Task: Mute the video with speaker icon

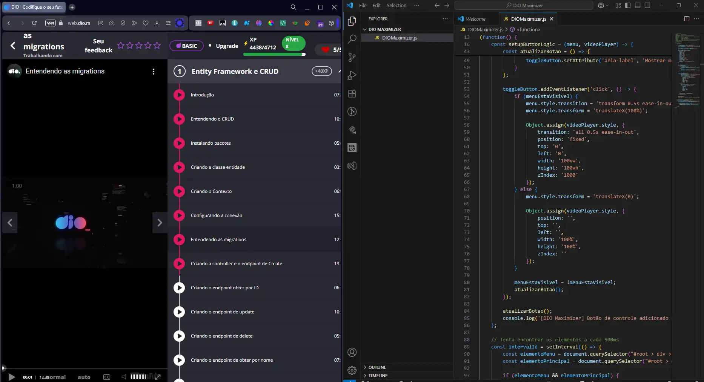Action: tap(124, 377)
